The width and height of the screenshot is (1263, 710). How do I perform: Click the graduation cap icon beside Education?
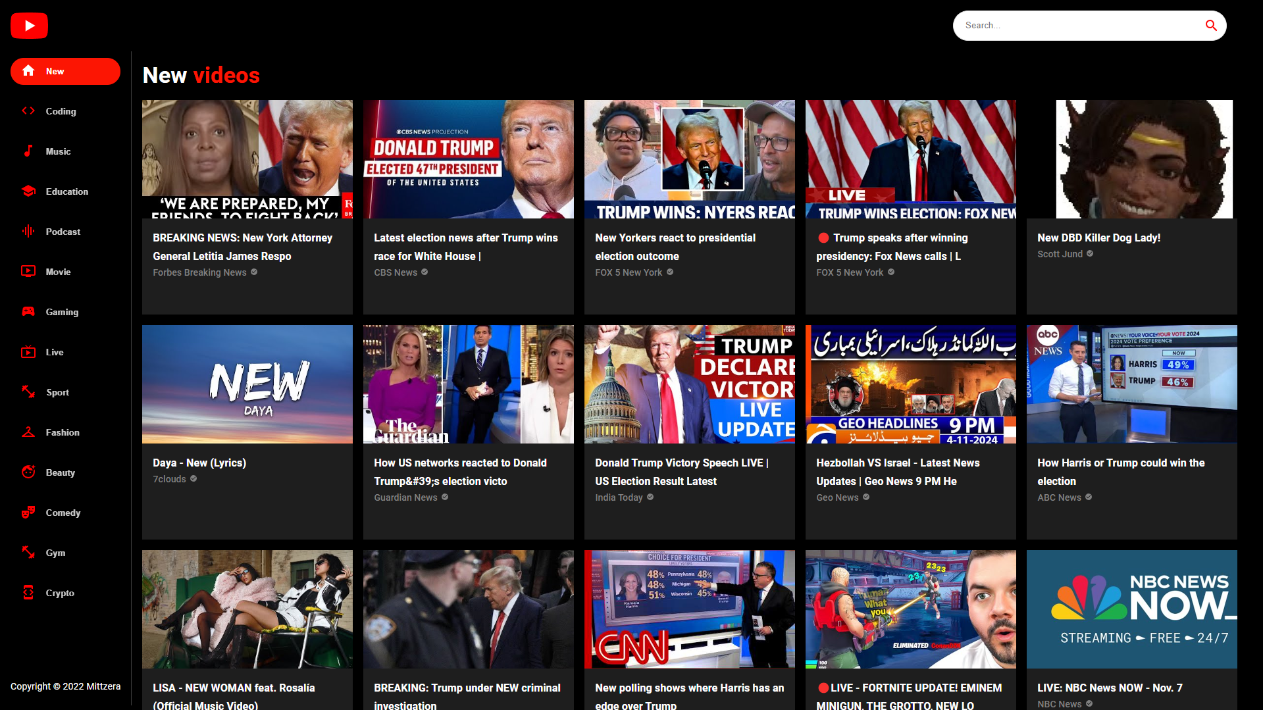(28, 191)
